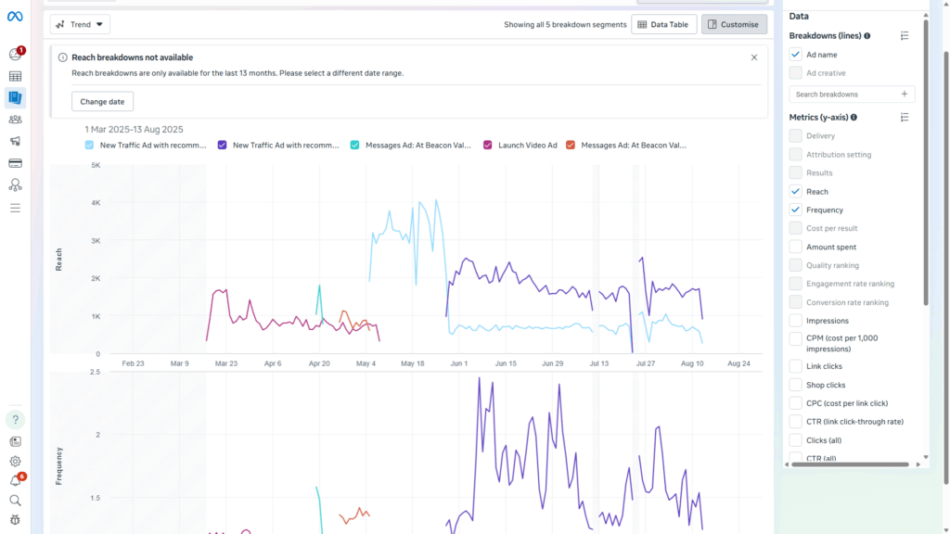Open the events manager nodes icon
950x534 pixels.
[15, 184]
